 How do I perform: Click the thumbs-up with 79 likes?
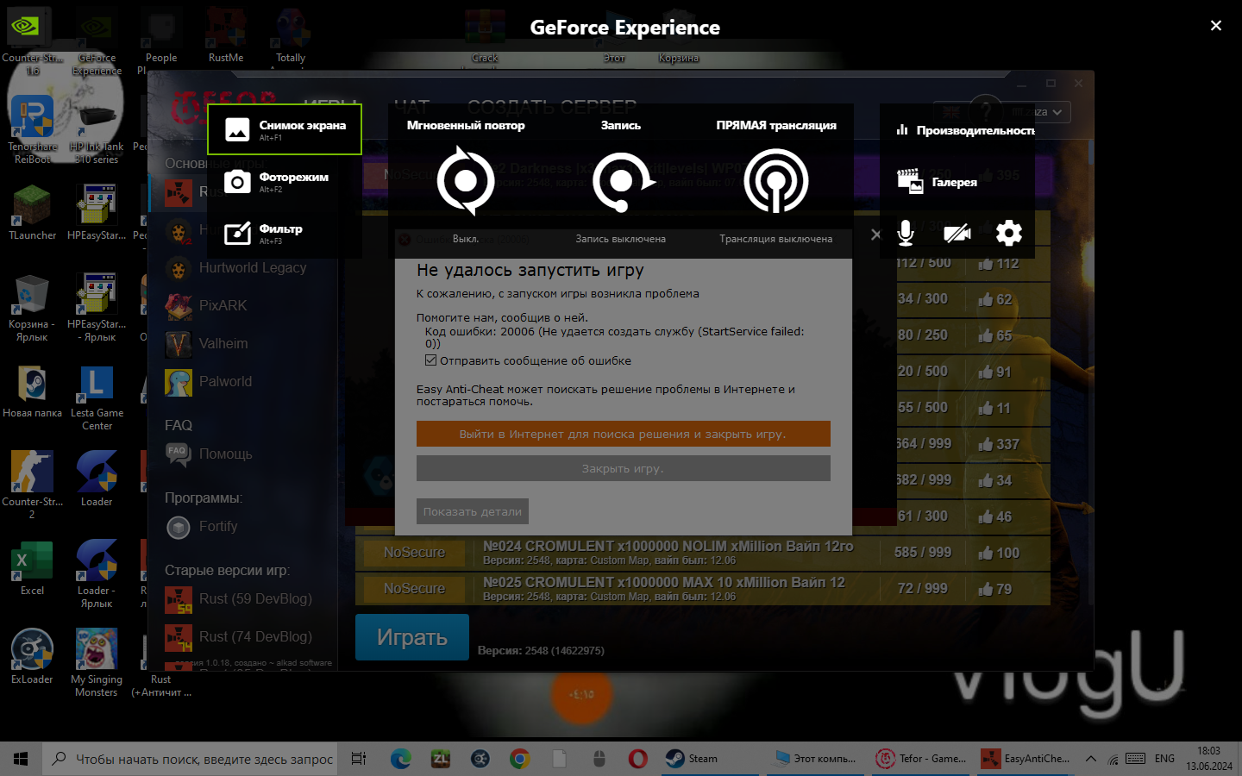point(985,588)
